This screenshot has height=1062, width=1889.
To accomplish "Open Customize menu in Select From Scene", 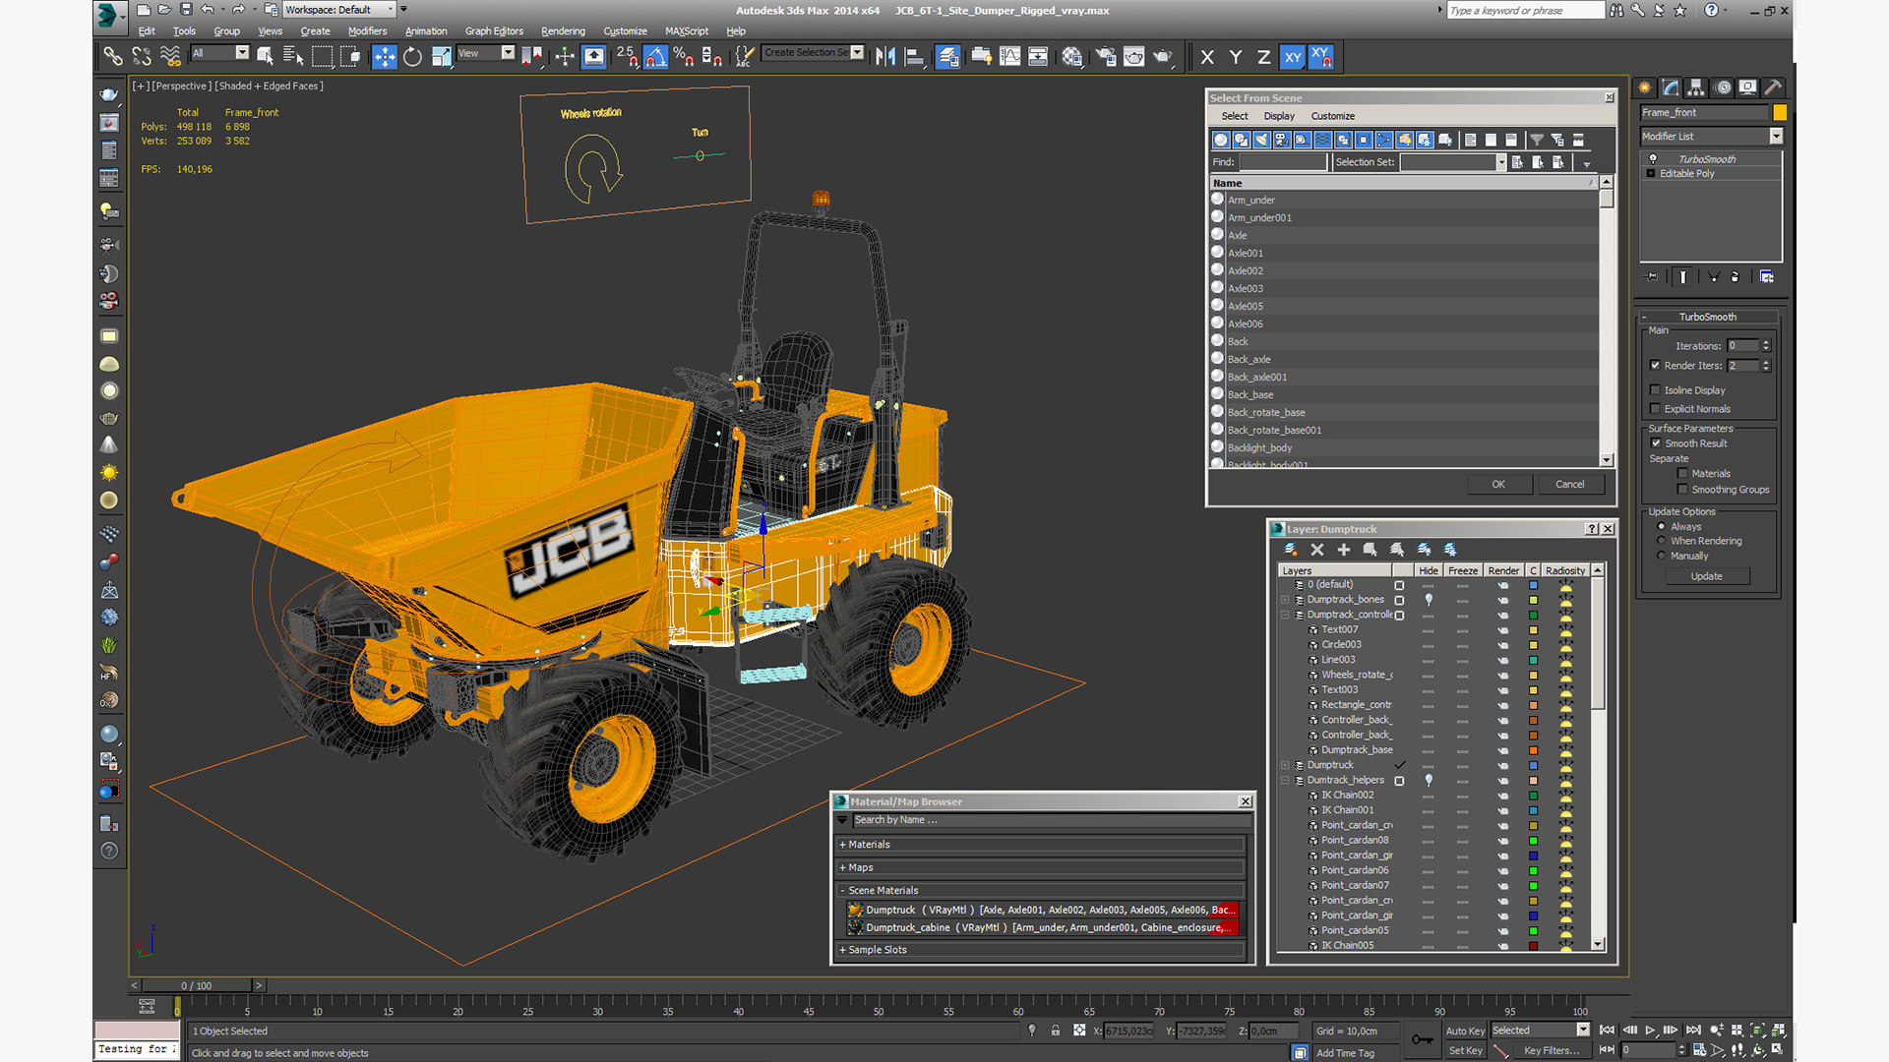I will (x=1332, y=116).
